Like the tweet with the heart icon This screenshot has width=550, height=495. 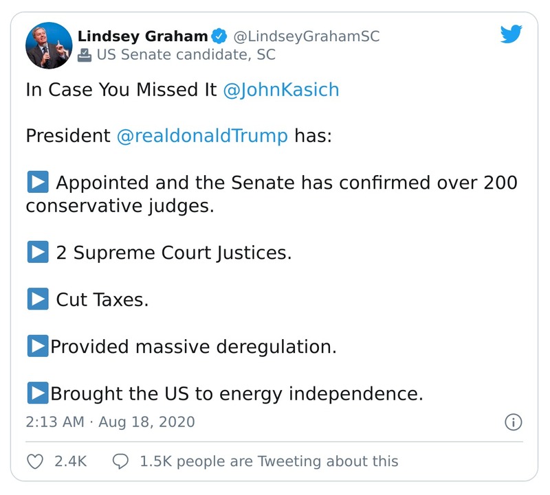(35, 461)
